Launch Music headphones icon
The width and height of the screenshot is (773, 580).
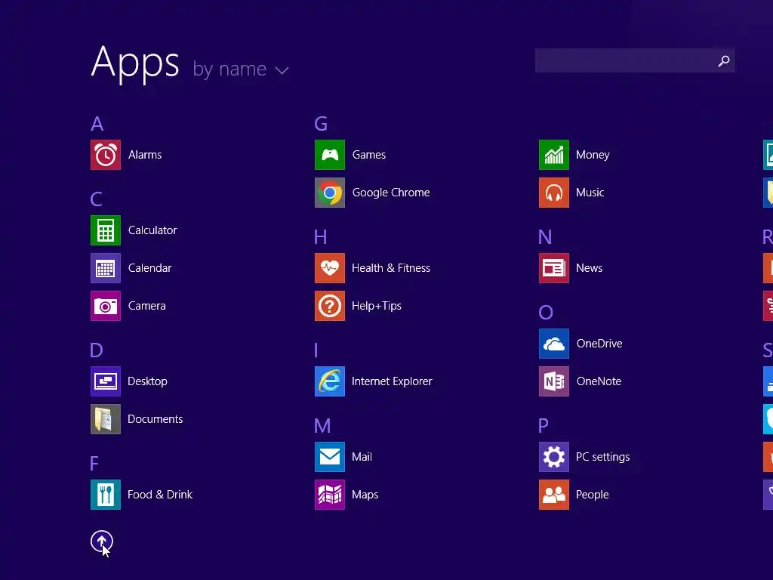click(x=554, y=193)
